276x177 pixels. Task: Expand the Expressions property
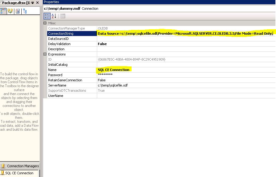tap(45, 54)
